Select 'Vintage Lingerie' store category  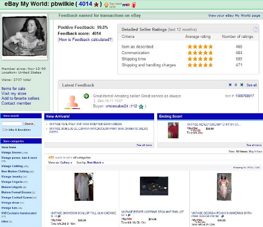(x=12, y=182)
